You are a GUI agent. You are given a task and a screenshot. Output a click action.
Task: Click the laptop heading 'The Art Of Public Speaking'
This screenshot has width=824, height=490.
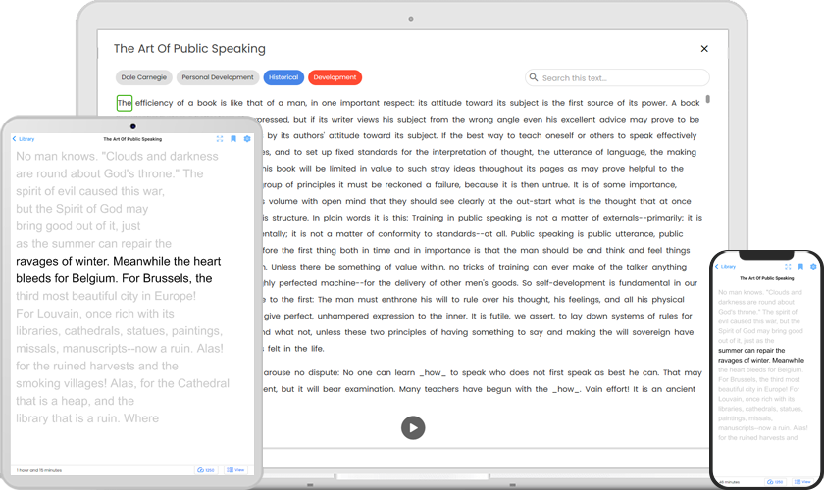pyautogui.click(x=189, y=49)
